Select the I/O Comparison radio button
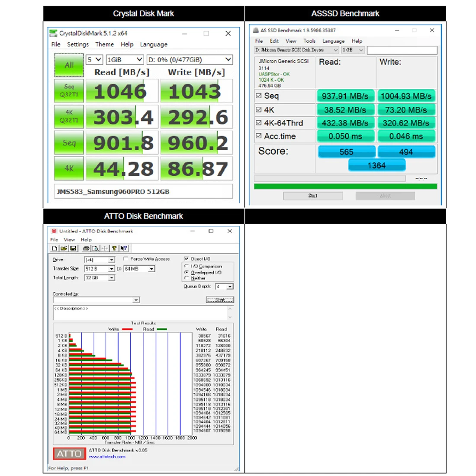 (187, 266)
